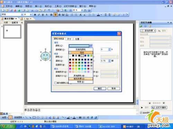Image resolution: width=173 pixels, height=129 pixels.
Task: Toggle the auto preview checkbox
Action: pyautogui.click(x=141, y=113)
